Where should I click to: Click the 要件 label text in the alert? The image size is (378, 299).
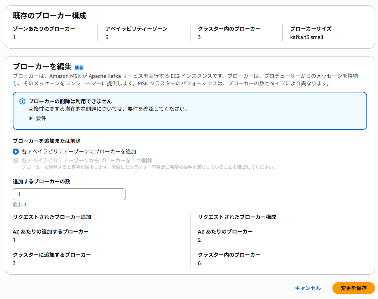coord(41,118)
